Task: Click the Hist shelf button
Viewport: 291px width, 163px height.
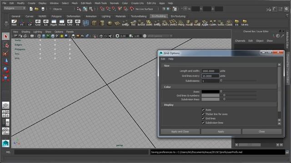Action: (x=14, y=23)
